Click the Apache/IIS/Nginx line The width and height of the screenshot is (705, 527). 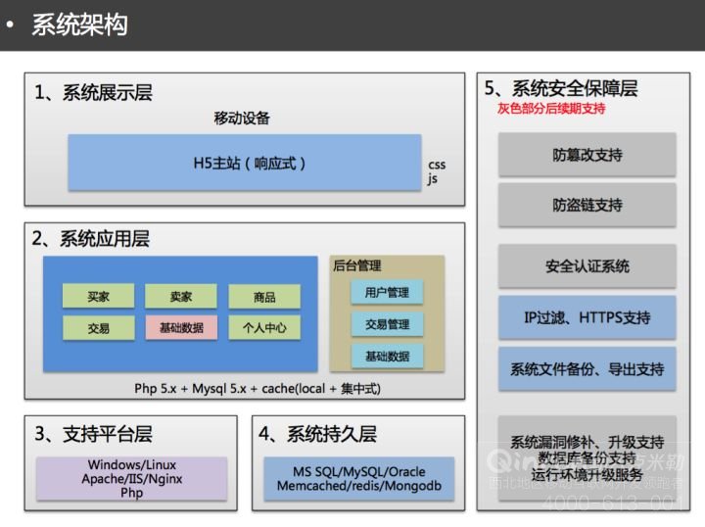(x=132, y=478)
